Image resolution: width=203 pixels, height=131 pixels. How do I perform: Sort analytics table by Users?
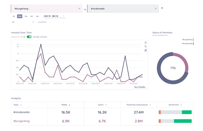pos(106,105)
